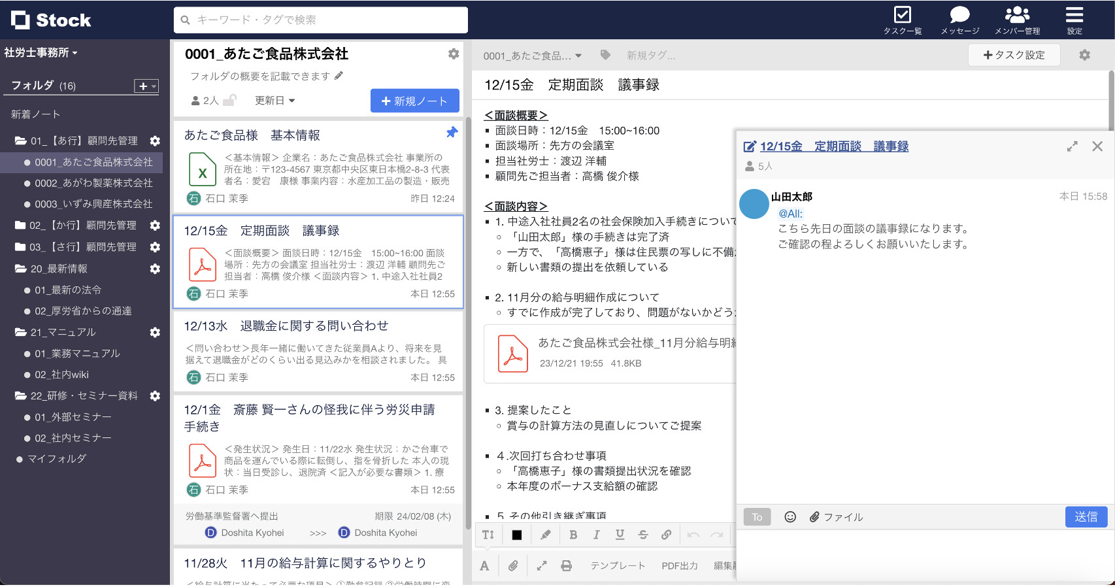Toggle strikethrough formatting
1115x587 pixels.
[643, 535]
